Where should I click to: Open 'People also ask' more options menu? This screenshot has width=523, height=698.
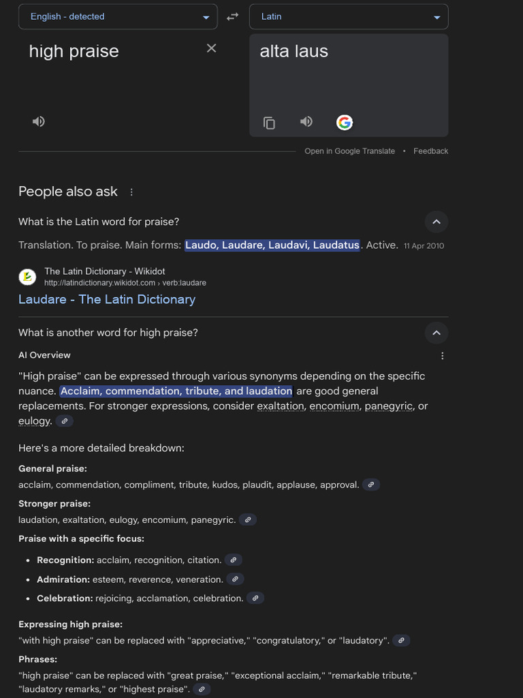pos(131,192)
